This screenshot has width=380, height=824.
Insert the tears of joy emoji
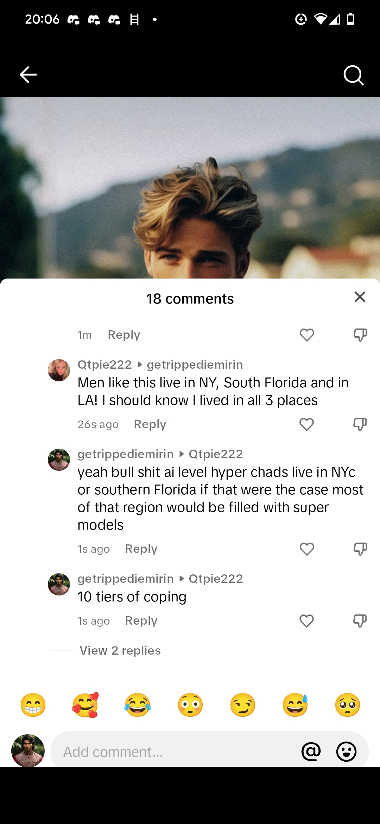pos(138,705)
